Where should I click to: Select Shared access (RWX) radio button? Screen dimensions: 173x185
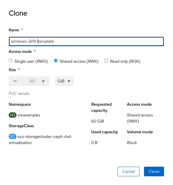(x=56, y=61)
